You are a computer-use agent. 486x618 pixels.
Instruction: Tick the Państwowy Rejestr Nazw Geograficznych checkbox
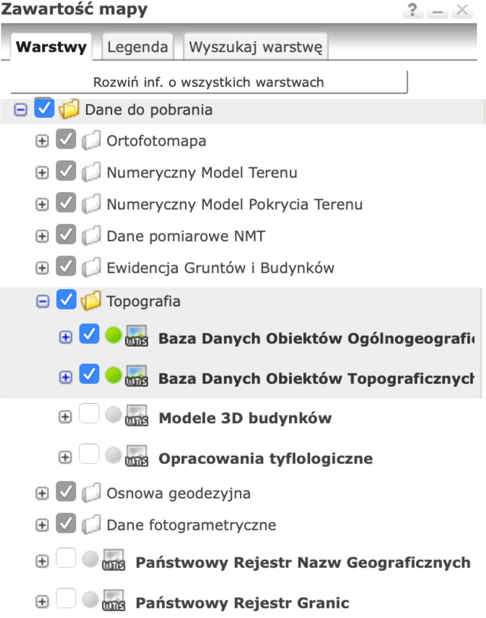[x=66, y=558]
